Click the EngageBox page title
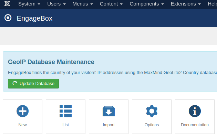The image size is (217, 137). (x=34, y=18)
